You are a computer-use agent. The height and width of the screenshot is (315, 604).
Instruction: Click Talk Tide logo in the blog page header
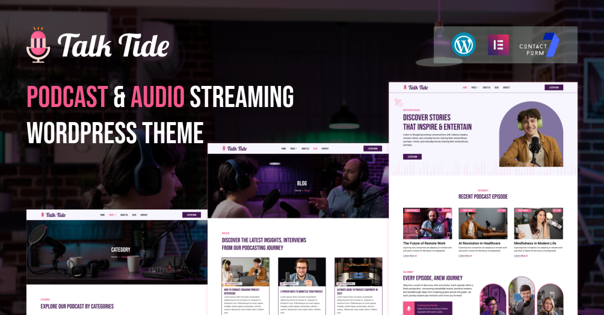[235, 148]
